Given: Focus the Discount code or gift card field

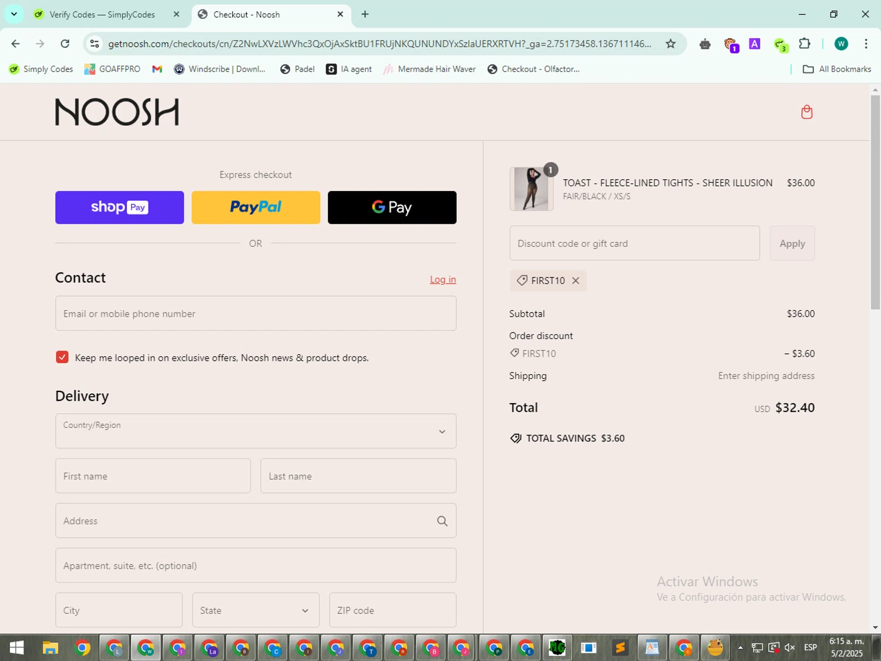Looking at the screenshot, I should (x=634, y=243).
